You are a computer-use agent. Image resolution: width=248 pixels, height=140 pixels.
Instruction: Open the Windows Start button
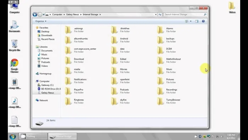pyautogui.click(x=13, y=136)
